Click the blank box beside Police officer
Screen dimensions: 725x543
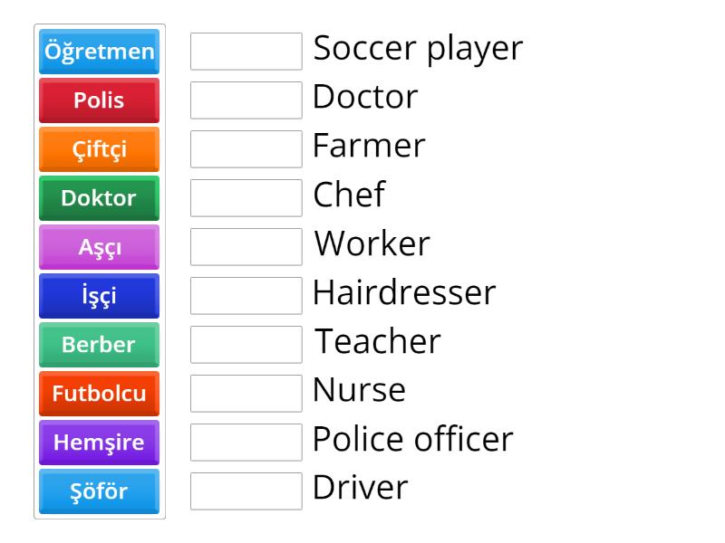tap(246, 443)
